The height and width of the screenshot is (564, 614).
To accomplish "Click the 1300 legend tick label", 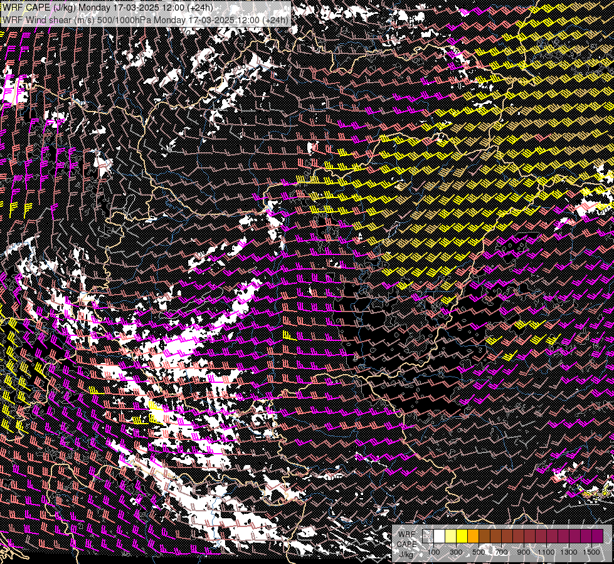I will 569,552.
